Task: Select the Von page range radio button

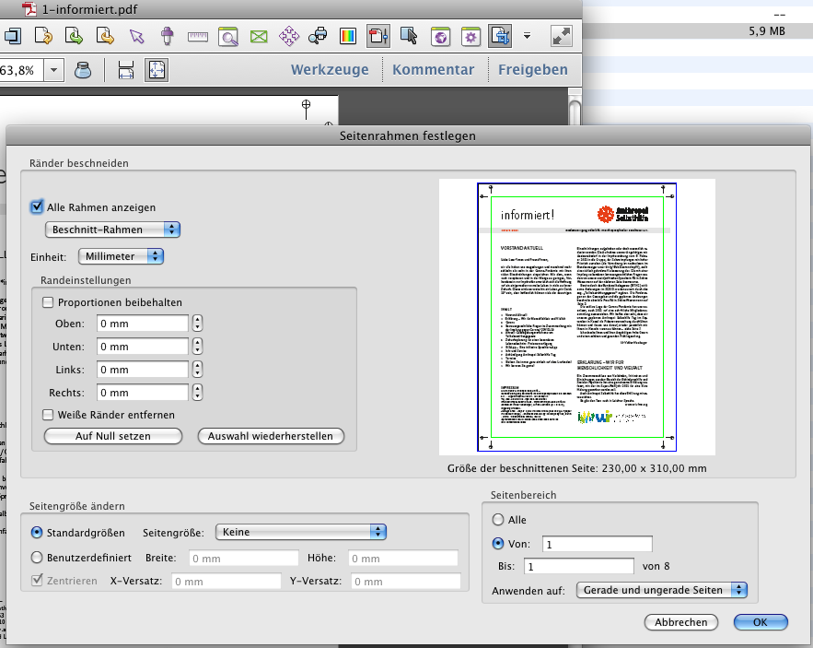Action: [498, 543]
